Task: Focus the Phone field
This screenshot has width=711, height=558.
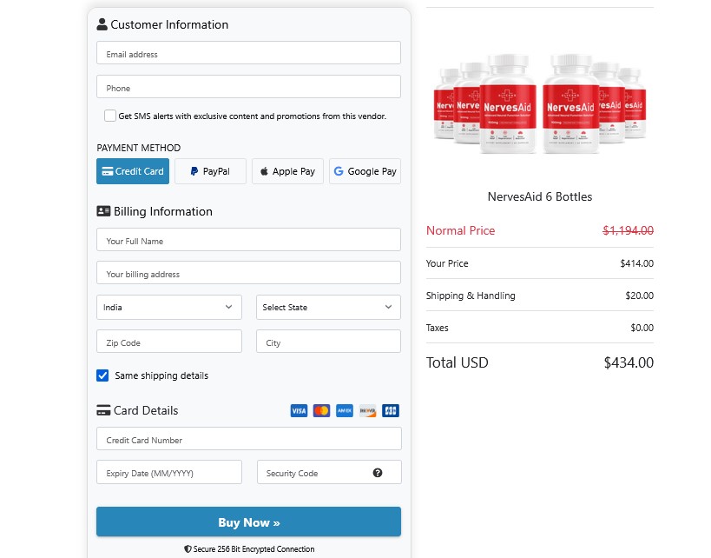Action: (248, 87)
